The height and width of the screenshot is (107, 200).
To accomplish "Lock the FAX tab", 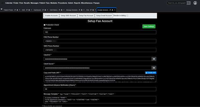I will pyautogui.click(x=93, y=10).
